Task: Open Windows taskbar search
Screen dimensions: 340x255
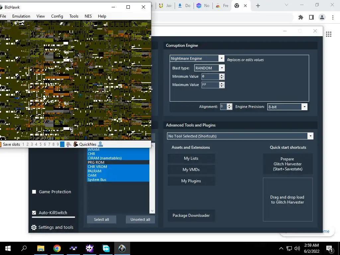Action: 24,248
